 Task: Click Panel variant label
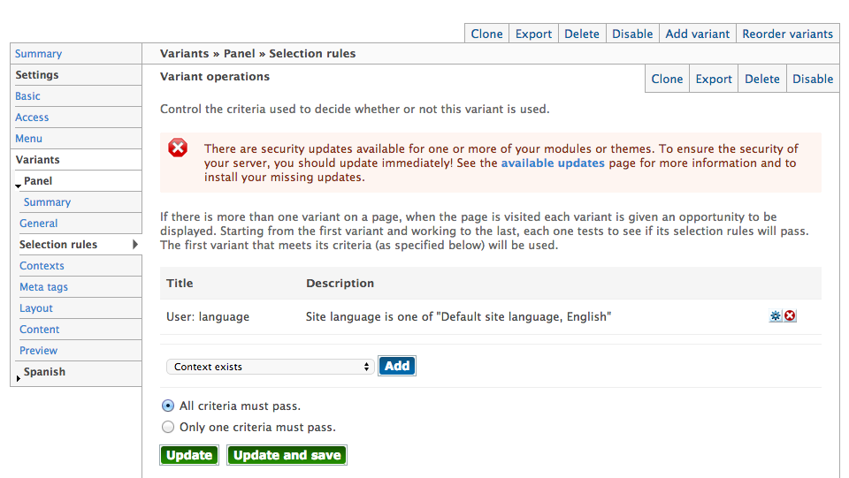(38, 180)
